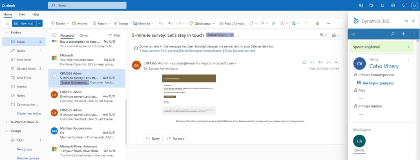
Task: Click the Search box
Action: [x=87, y=5]
